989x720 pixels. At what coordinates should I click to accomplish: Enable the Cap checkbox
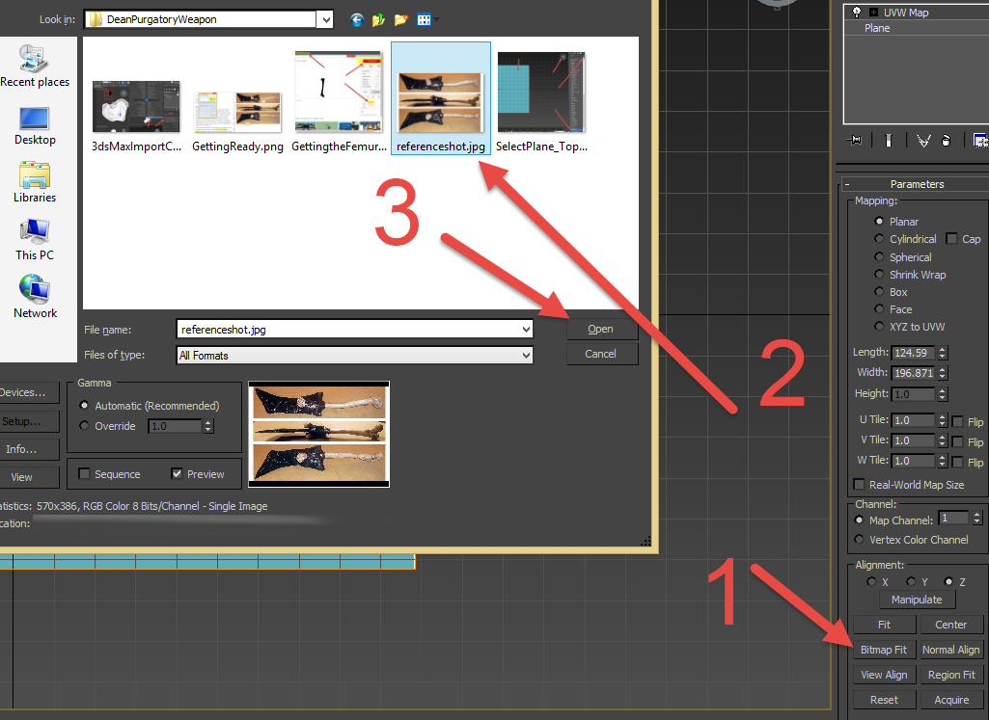pos(951,239)
